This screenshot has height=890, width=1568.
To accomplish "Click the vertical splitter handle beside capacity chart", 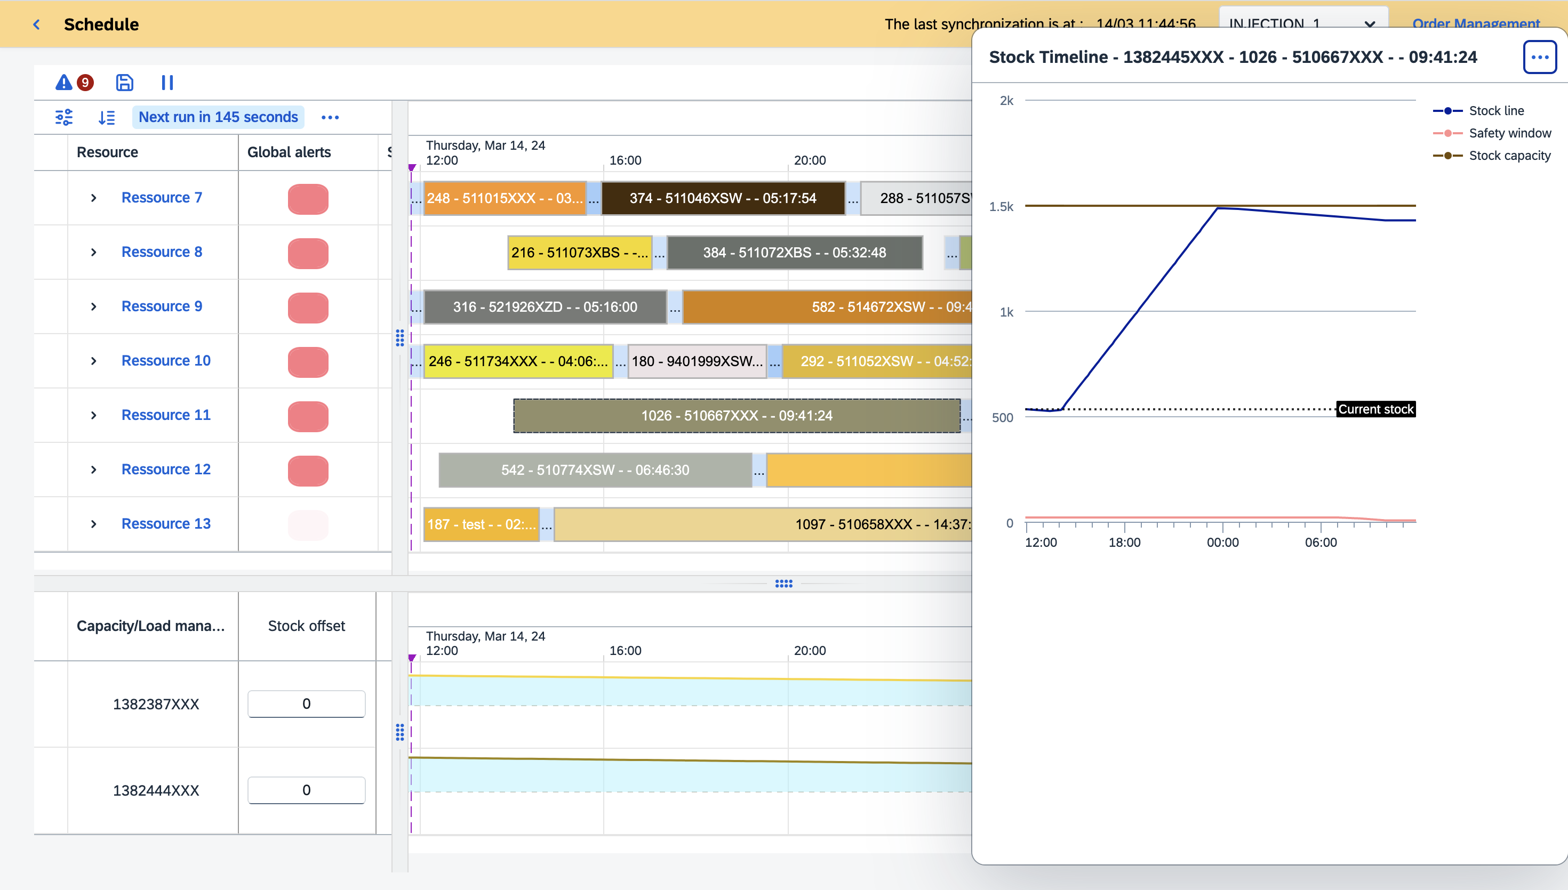I will (x=400, y=732).
